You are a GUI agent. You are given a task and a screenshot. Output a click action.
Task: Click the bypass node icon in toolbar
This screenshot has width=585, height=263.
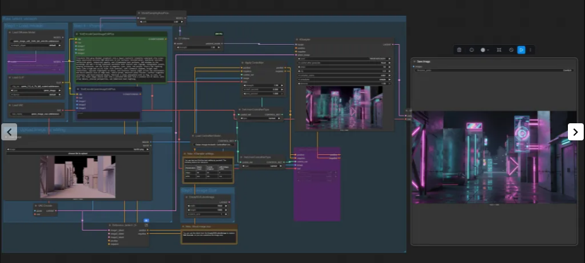coord(511,49)
